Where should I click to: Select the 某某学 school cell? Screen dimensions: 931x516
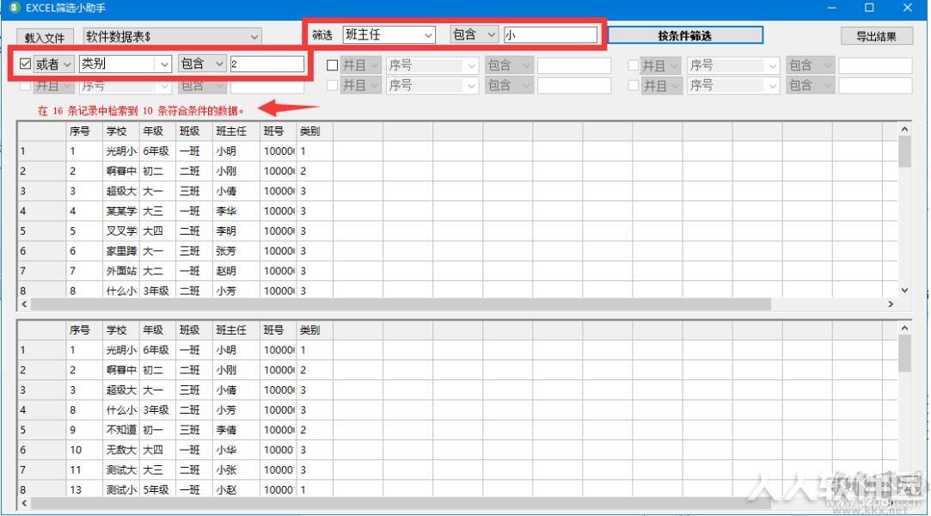coord(121,211)
